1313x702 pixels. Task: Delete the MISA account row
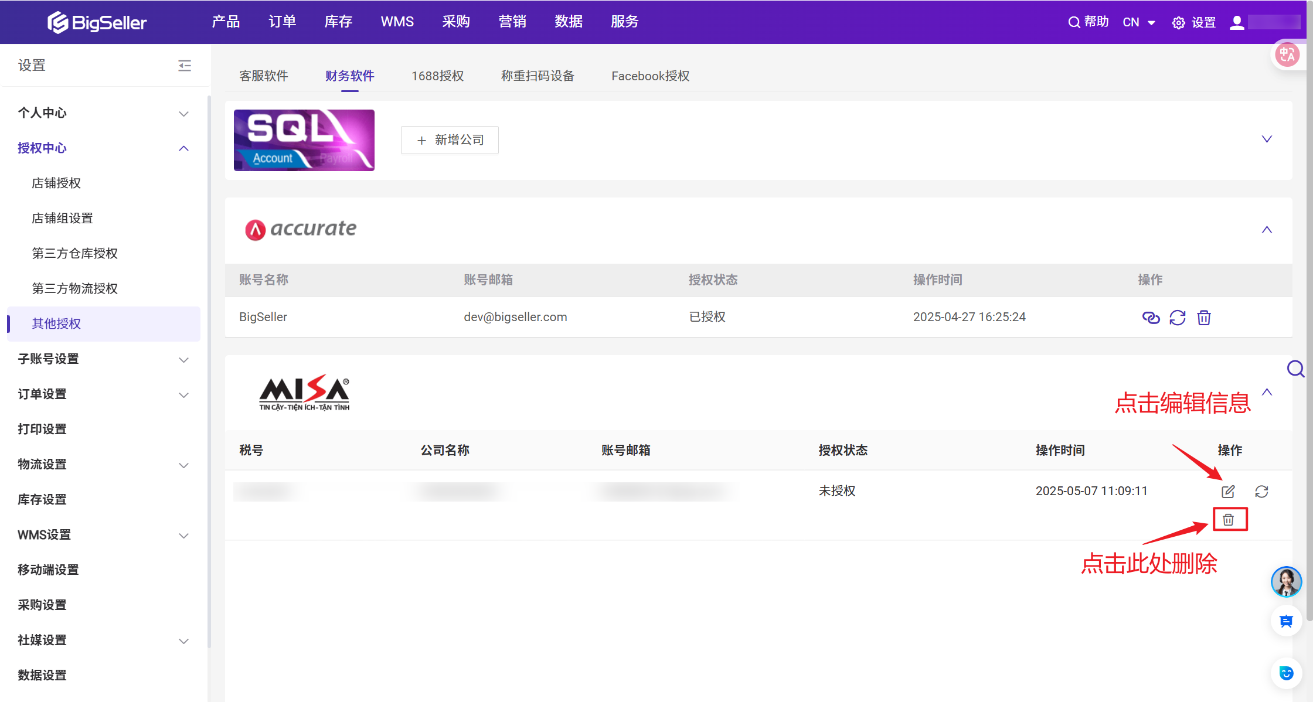[1229, 520]
